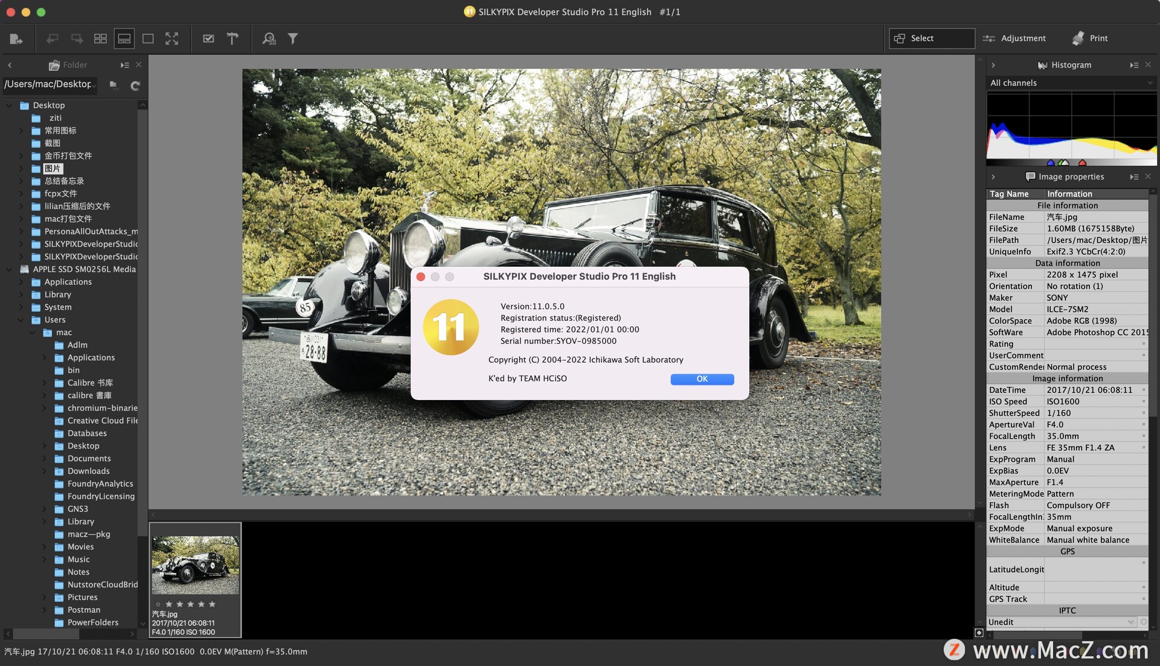
Task: Click the FE 35mm F1.4 ZA lens value
Action: pos(1080,448)
